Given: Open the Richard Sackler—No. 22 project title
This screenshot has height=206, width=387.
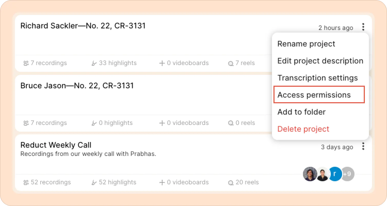Looking at the screenshot, I should click(x=83, y=26).
